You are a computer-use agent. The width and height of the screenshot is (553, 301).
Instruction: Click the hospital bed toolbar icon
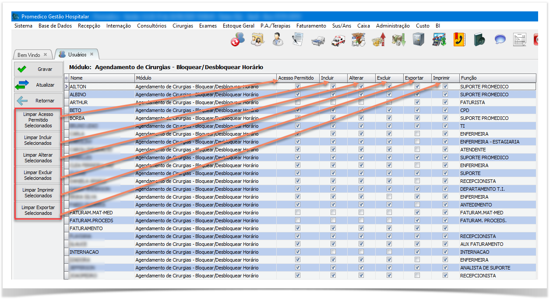click(x=318, y=41)
